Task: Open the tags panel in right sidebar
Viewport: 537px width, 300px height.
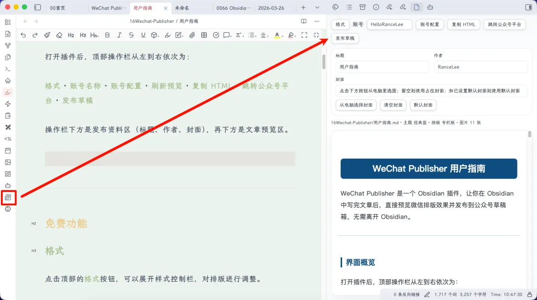Action: point(335,7)
